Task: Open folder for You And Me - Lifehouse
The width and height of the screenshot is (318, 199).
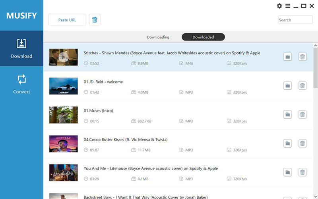Action: pos(287,172)
